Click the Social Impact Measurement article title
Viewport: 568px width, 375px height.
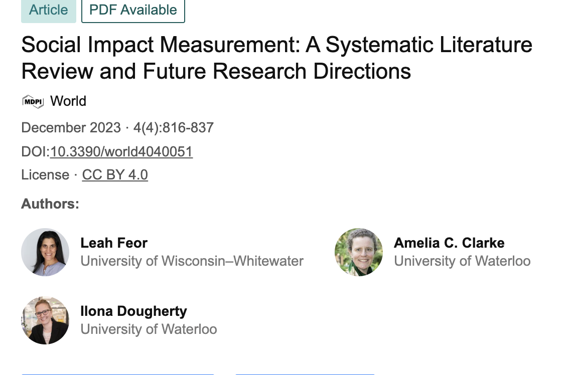pyautogui.click(x=276, y=58)
